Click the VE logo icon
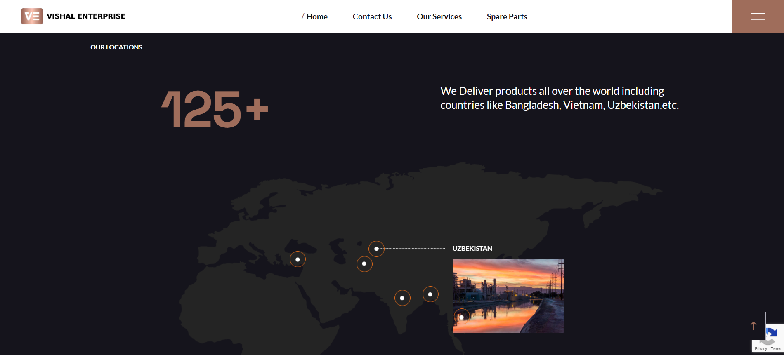The width and height of the screenshot is (784, 355). click(x=32, y=16)
